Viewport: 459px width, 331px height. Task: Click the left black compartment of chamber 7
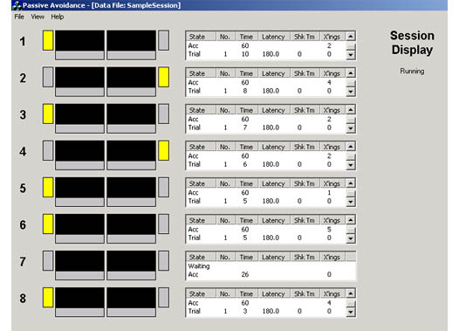point(79,261)
